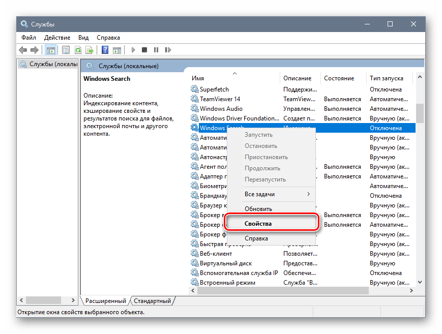Click the gear icon beside Вспомогательная служба IP

194,272
